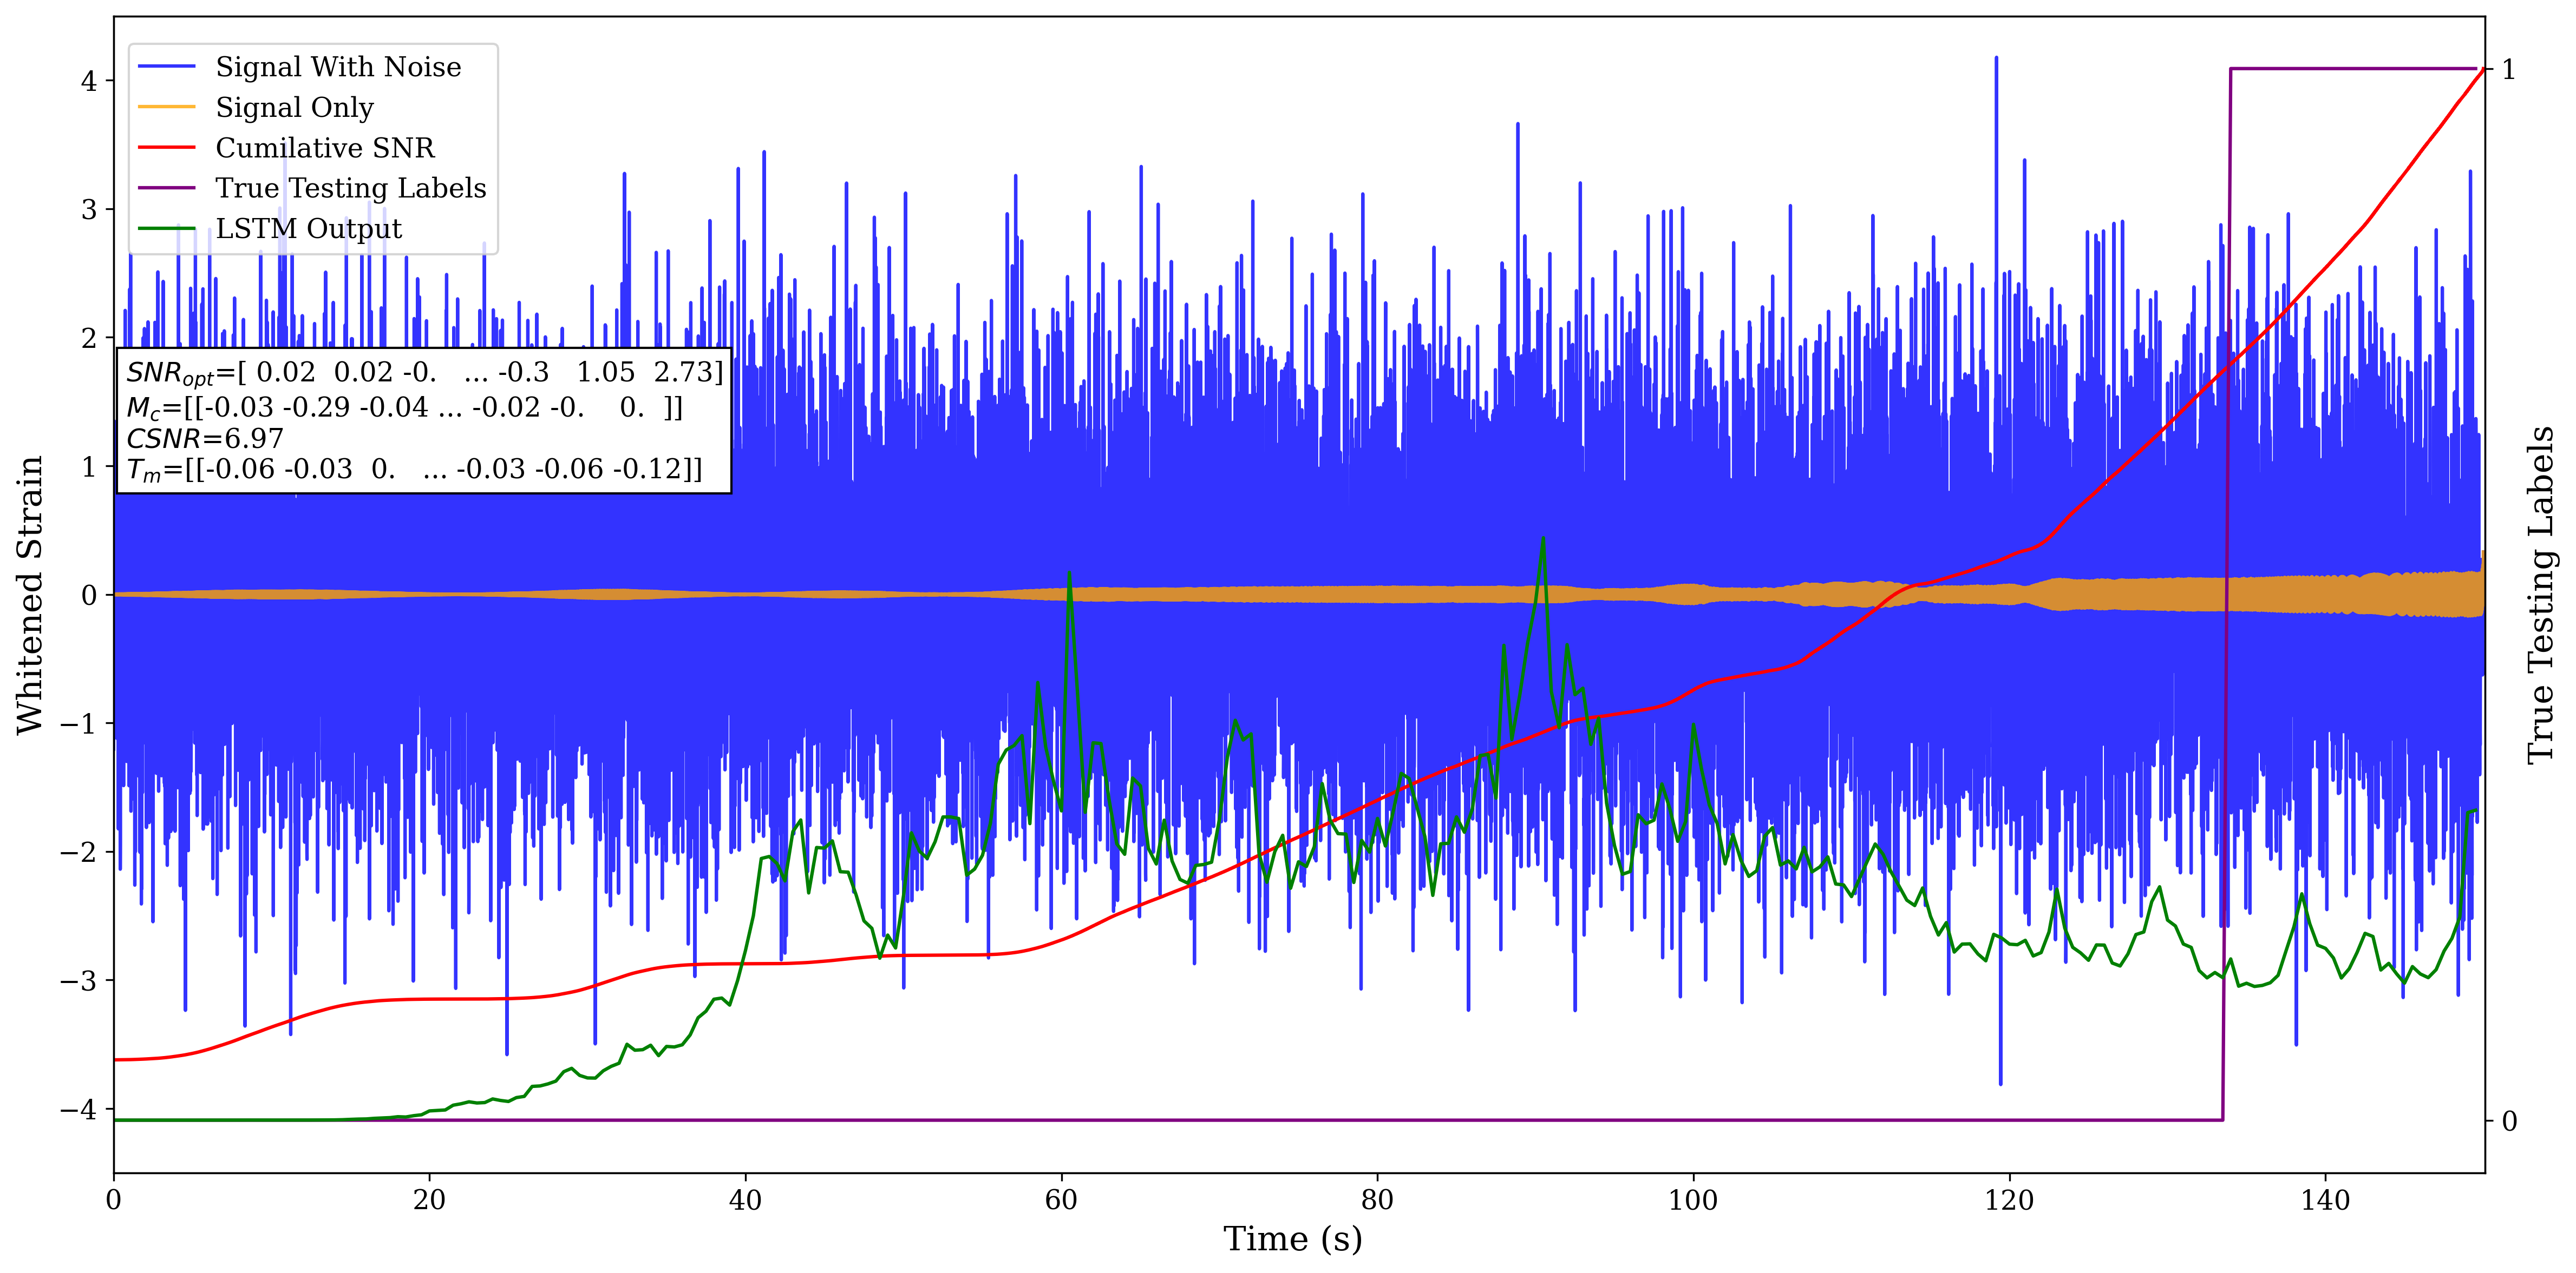This screenshot has width=2576, height=1273.
Task: Click the orange Signal Only legend swatch
Action: (x=166, y=107)
